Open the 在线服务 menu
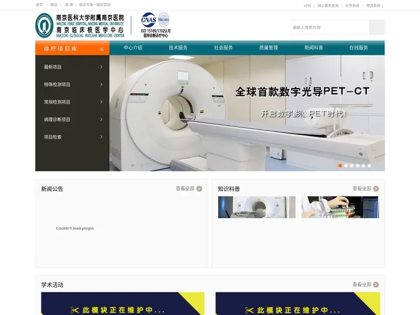 (359, 48)
